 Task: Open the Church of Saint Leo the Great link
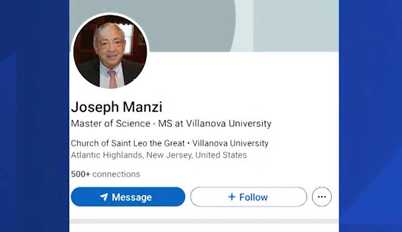(x=127, y=143)
